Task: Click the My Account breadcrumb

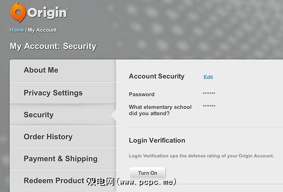Action: point(42,30)
